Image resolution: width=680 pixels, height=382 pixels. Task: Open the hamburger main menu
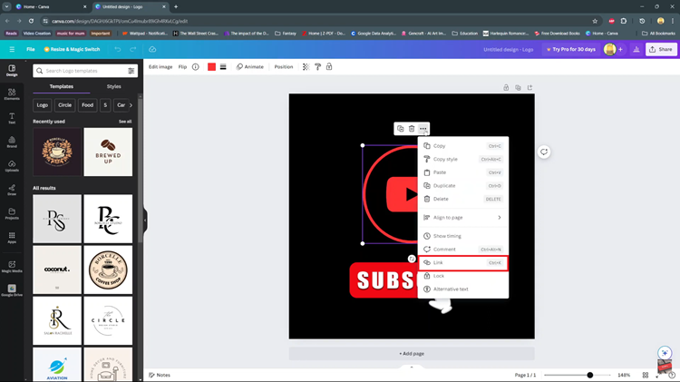click(12, 49)
